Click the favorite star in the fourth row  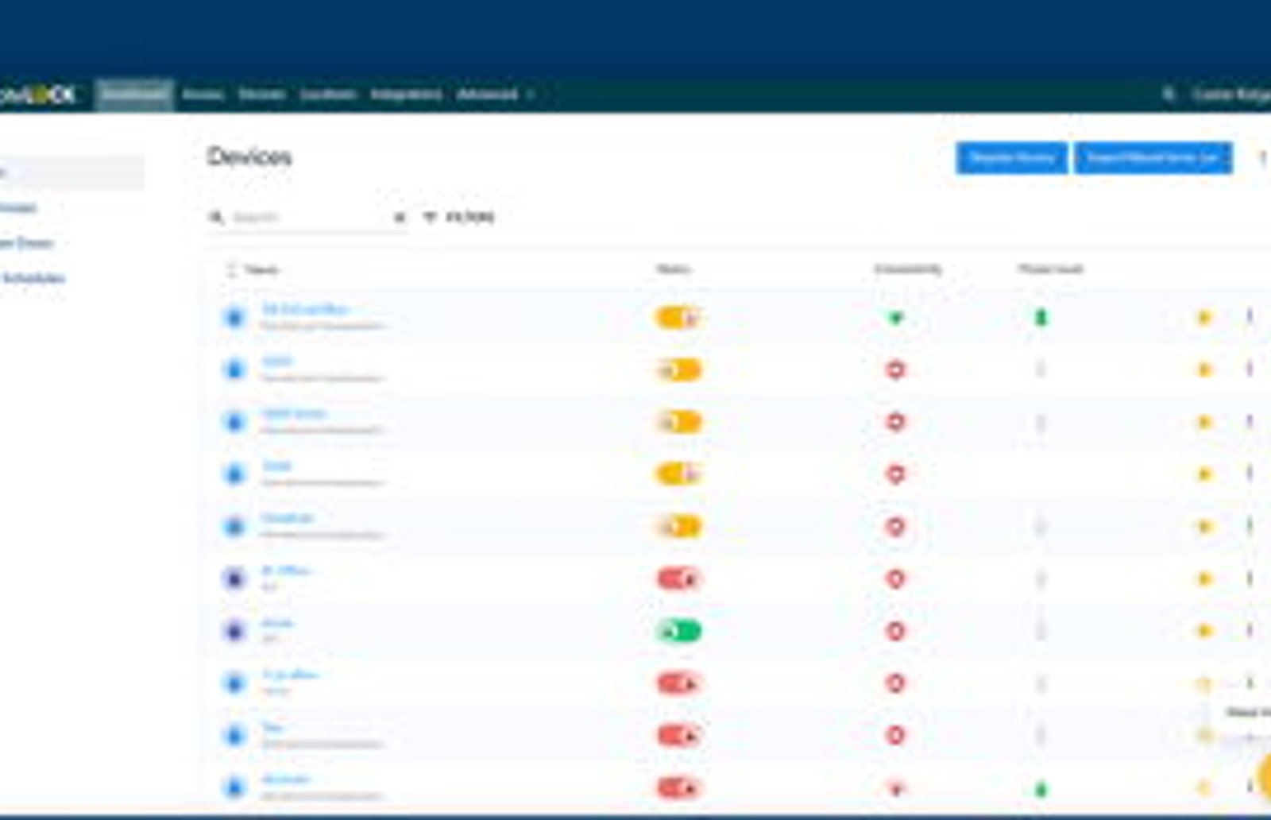click(x=1204, y=474)
